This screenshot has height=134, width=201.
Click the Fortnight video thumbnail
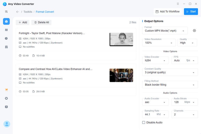tap(121, 39)
